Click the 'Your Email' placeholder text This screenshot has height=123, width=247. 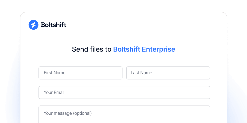click(54, 93)
